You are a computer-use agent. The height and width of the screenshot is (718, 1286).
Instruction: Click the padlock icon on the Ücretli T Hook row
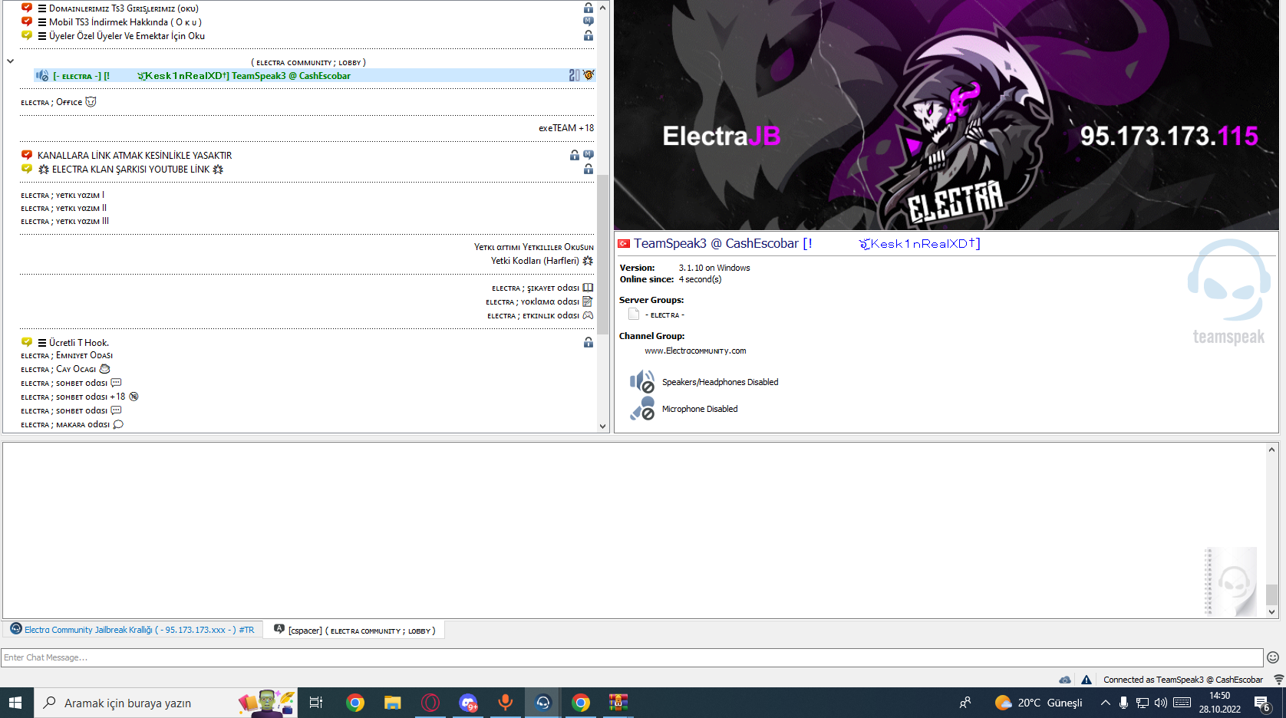tap(589, 342)
